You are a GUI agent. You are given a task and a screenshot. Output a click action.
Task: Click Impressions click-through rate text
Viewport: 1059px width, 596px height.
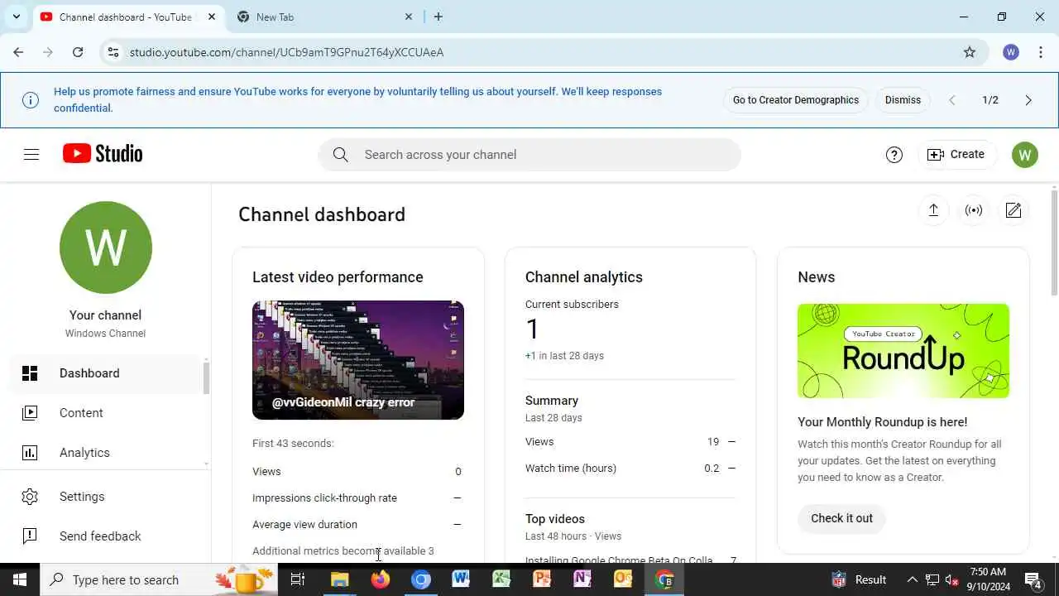324,498
